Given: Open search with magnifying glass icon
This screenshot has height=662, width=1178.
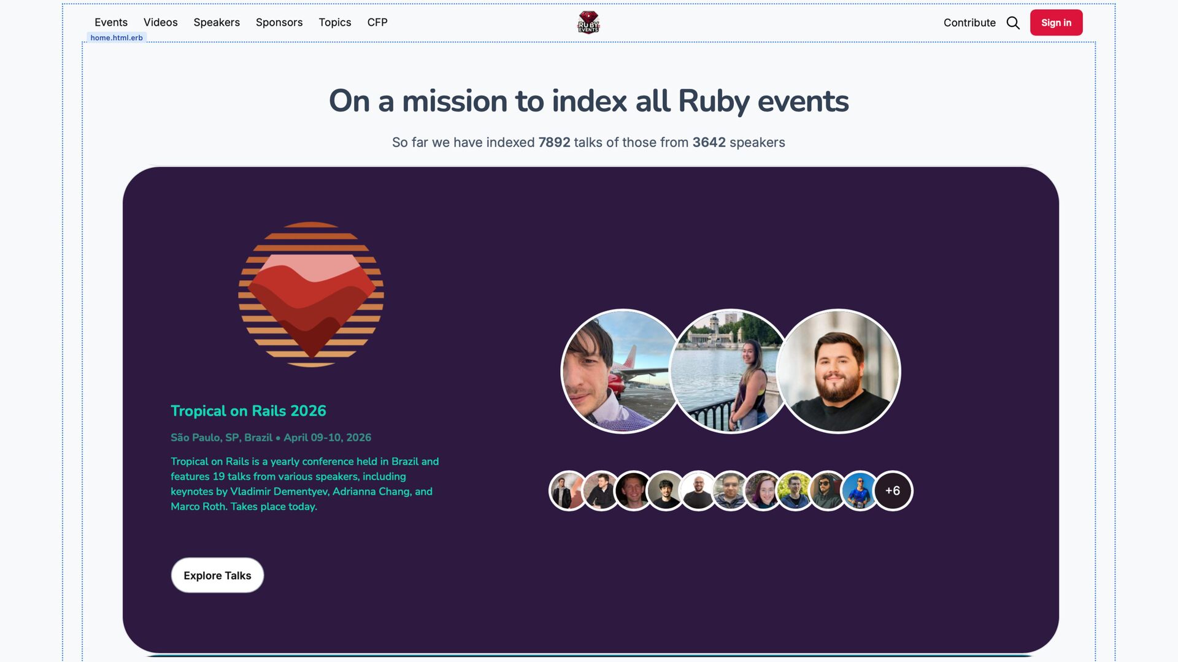Looking at the screenshot, I should (1013, 23).
